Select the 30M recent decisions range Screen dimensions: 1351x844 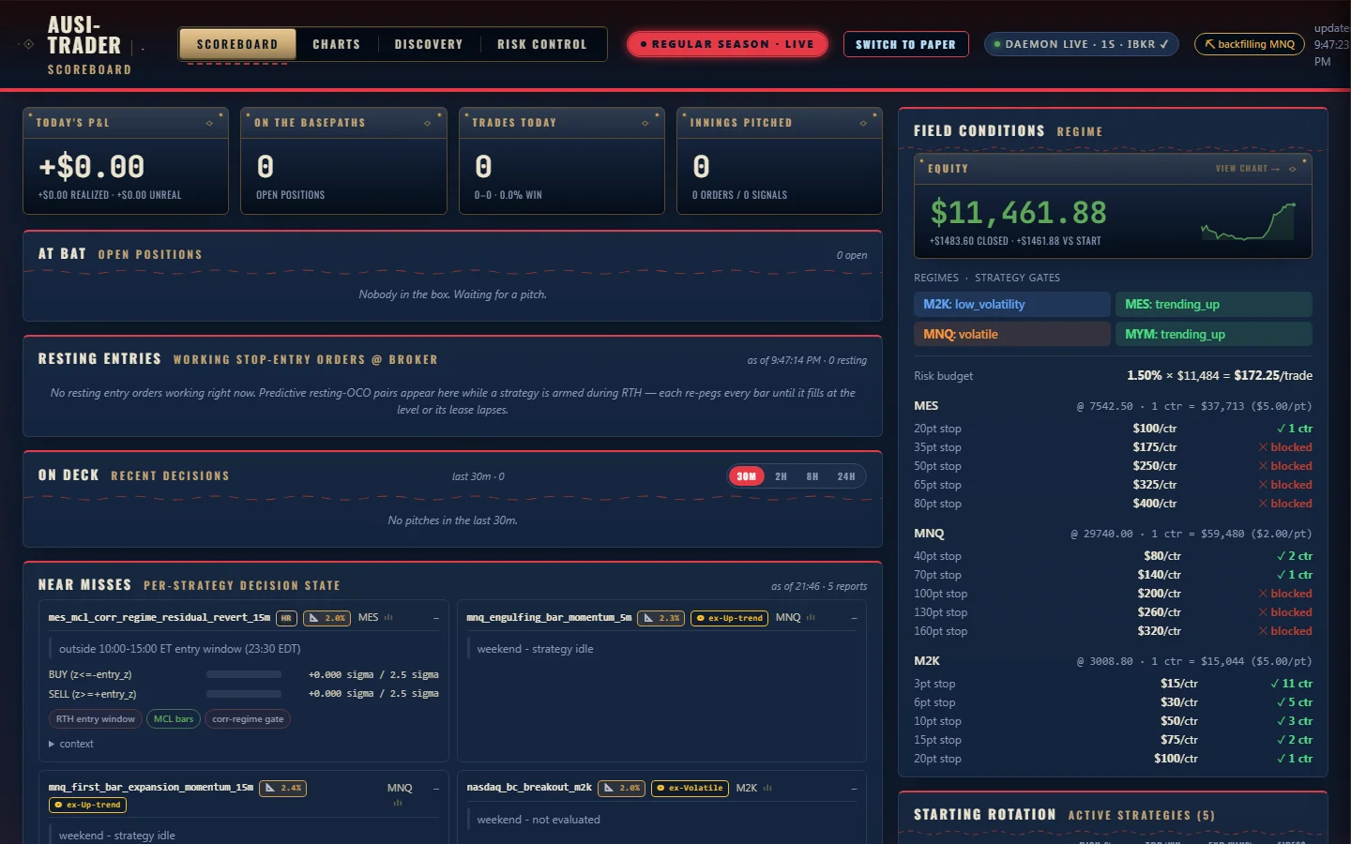pos(746,476)
